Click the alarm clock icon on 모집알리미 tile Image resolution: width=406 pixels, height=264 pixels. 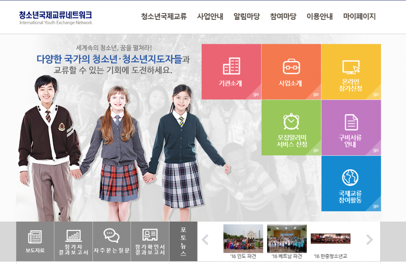pos(291,121)
